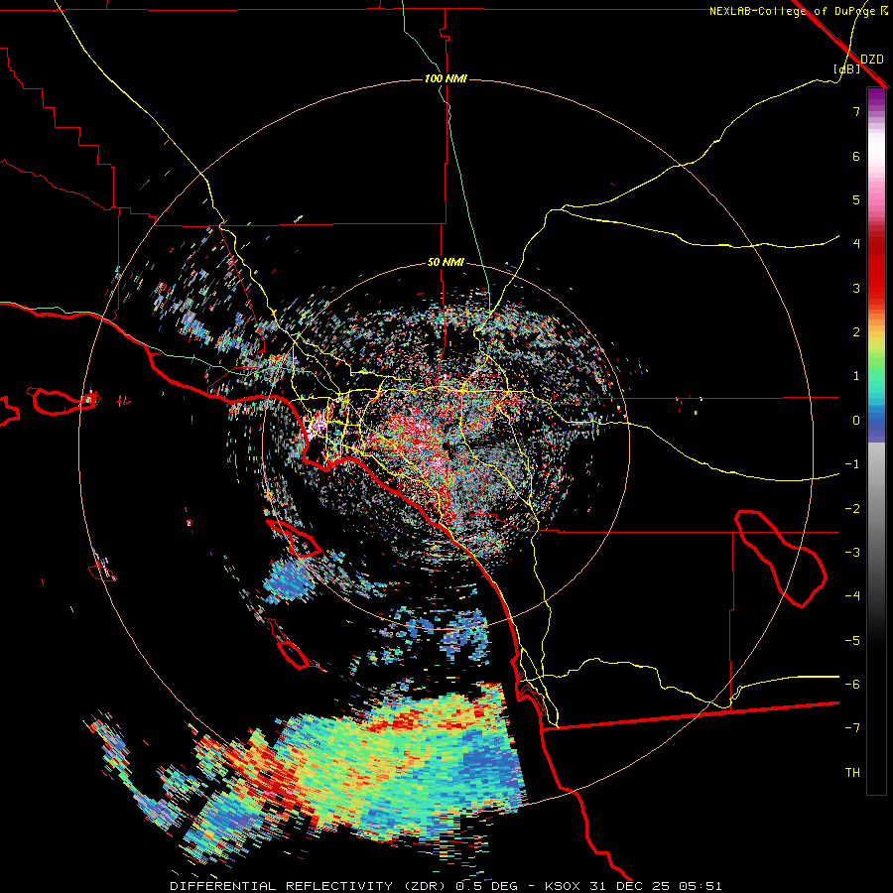Click the DZD product label
The image size is (893, 893).
point(872,59)
